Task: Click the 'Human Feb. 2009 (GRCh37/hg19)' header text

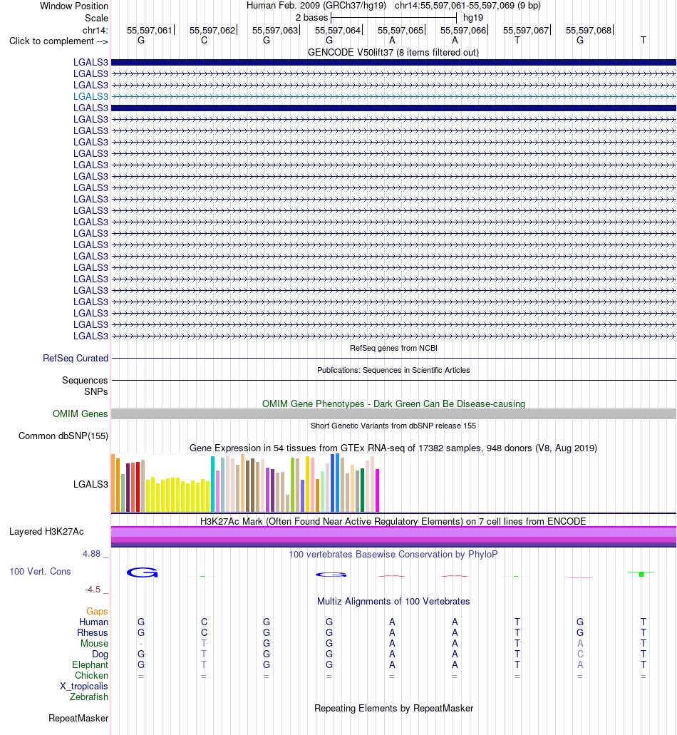Action: [x=316, y=6]
